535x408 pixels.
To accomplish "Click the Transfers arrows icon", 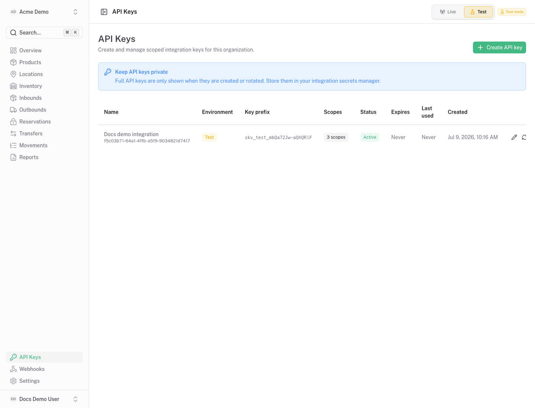I will (13, 134).
